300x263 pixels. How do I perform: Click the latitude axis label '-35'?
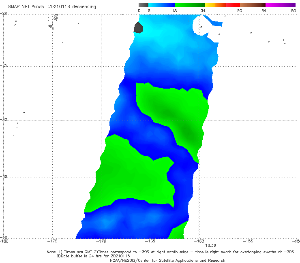pyautogui.click(x=4, y=176)
